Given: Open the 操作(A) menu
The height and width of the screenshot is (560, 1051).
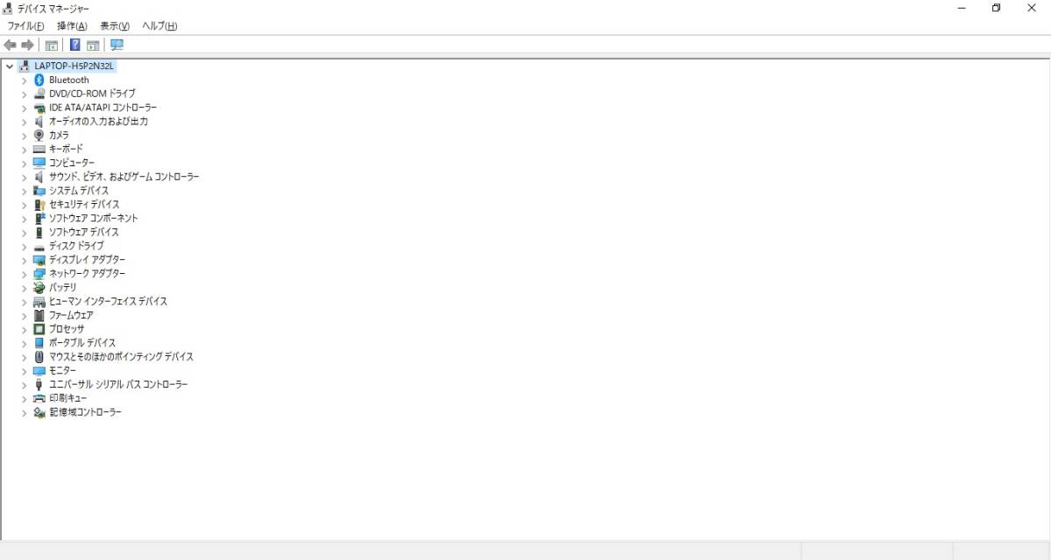Looking at the screenshot, I should pos(72,26).
